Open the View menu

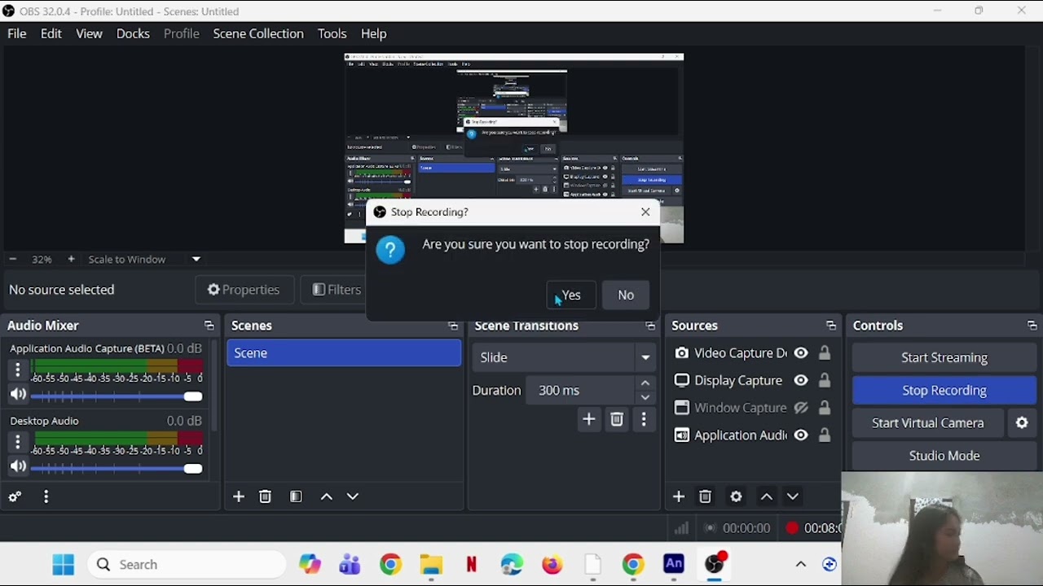click(x=89, y=34)
